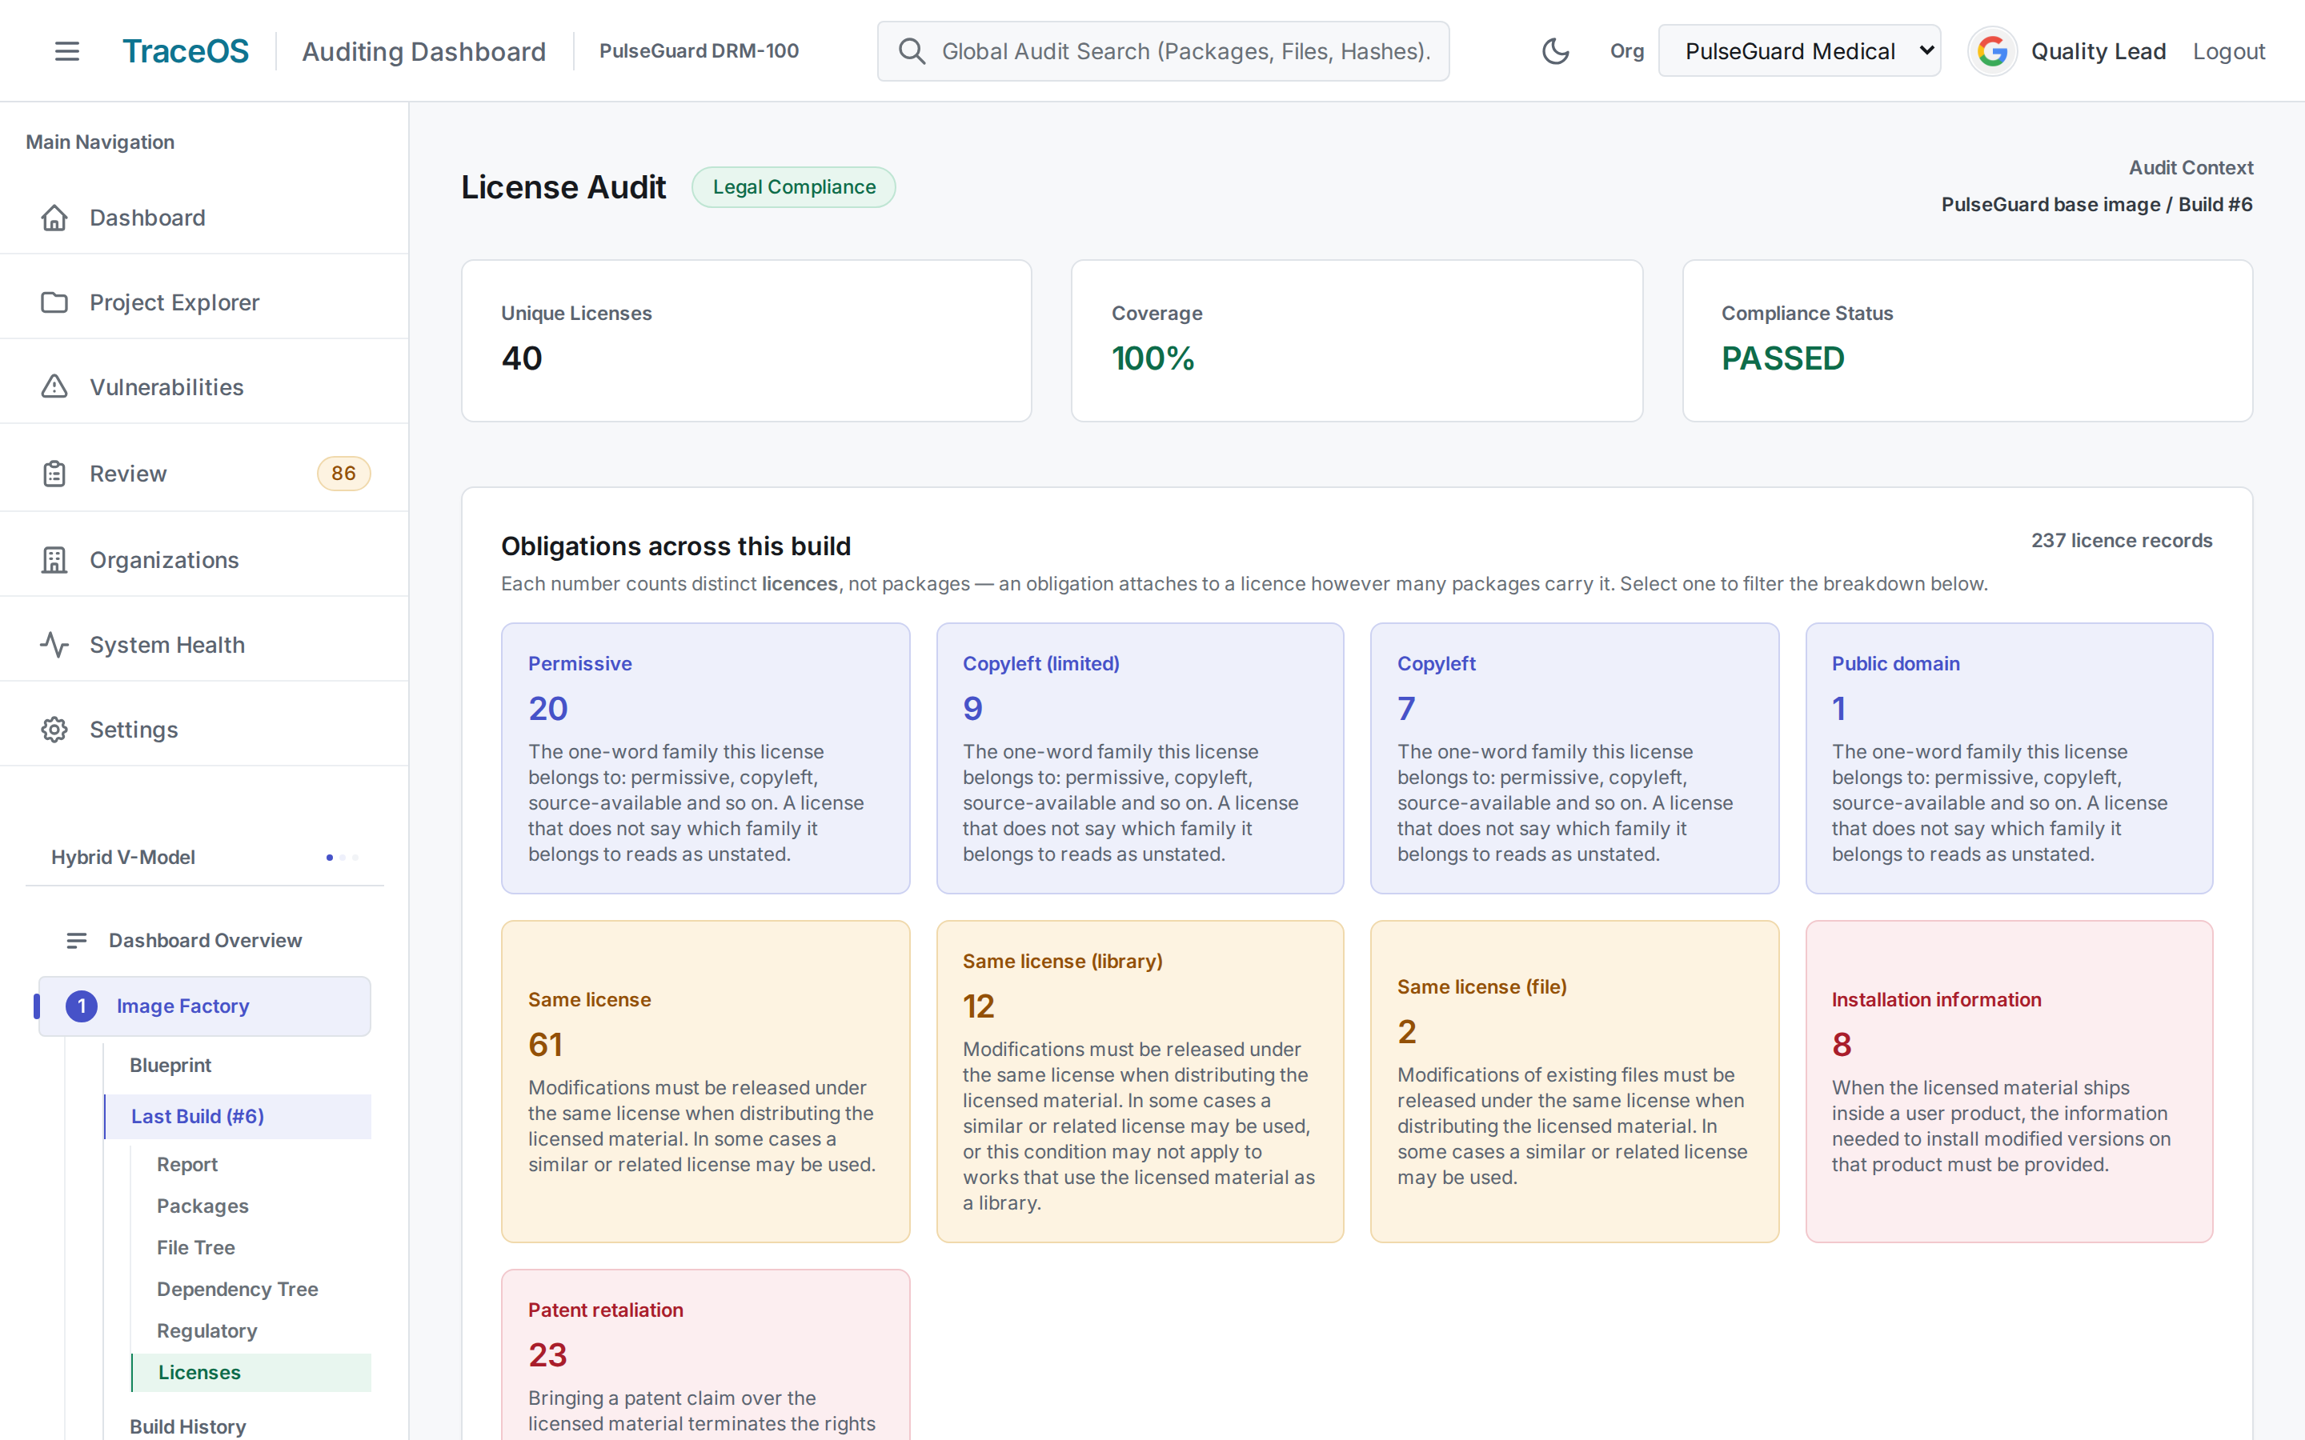Click the Dashboard home icon
Screen dimensions: 2305x1440
[54, 218]
